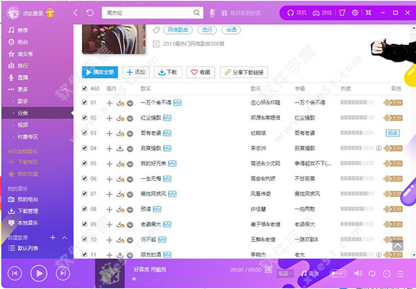Open the playlist queue icon
The height and width of the screenshot is (289, 416).
pos(400,273)
